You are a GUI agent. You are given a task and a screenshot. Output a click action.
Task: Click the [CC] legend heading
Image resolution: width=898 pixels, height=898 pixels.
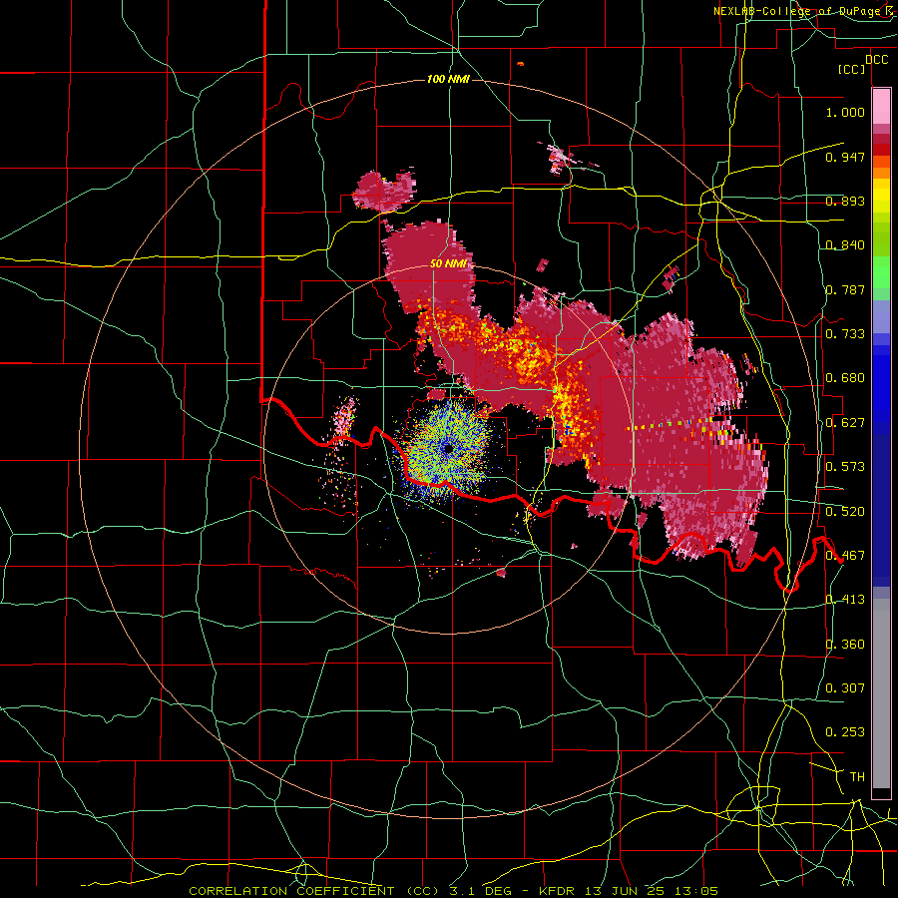tap(852, 69)
